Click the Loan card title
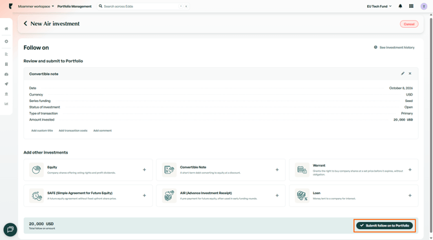This screenshot has height=240, width=433. [x=317, y=193]
